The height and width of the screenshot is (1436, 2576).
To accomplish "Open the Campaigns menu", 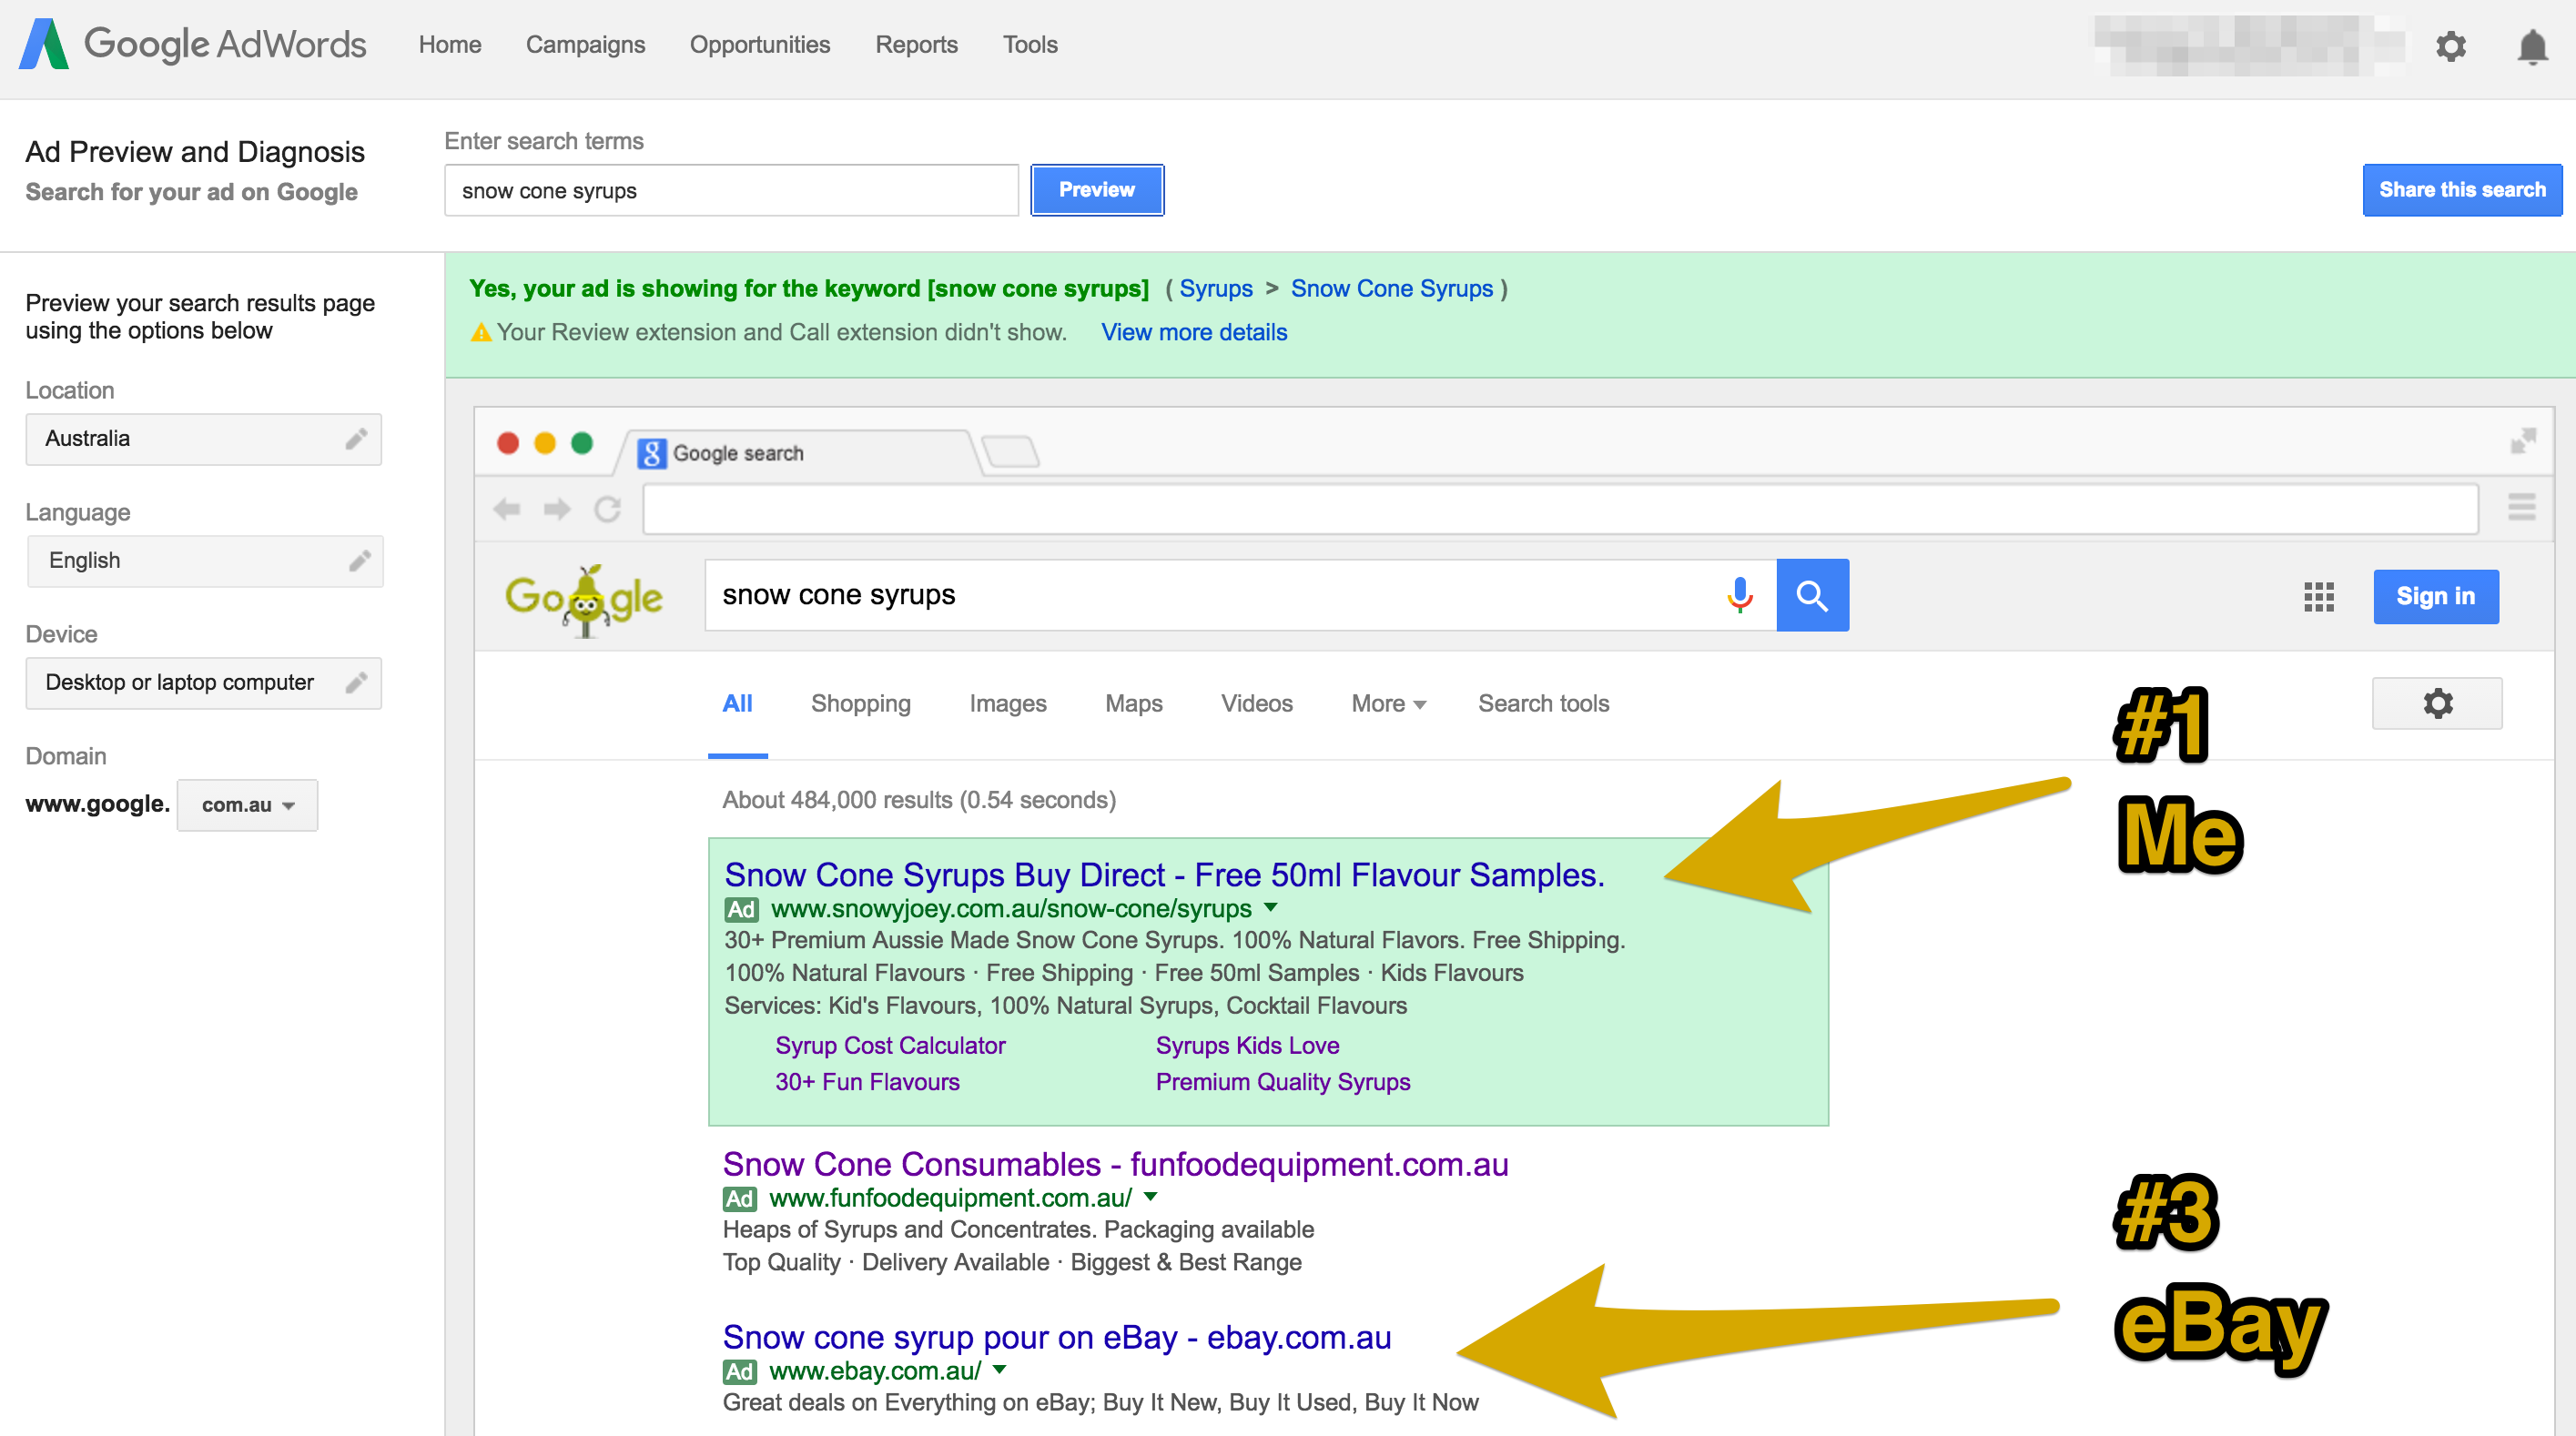I will point(585,45).
